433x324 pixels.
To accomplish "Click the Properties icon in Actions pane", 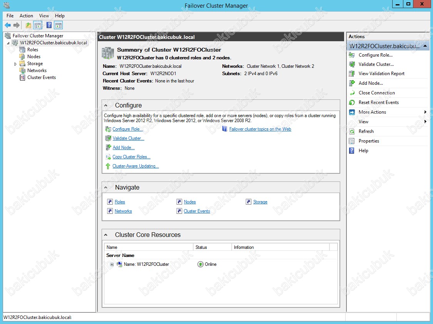I will [352, 141].
